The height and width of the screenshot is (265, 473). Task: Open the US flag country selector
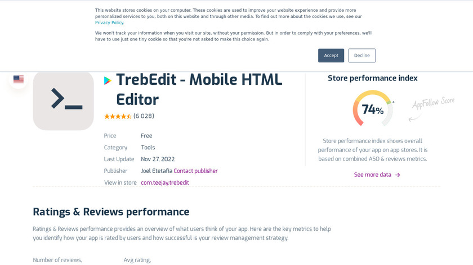coord(19,79)
